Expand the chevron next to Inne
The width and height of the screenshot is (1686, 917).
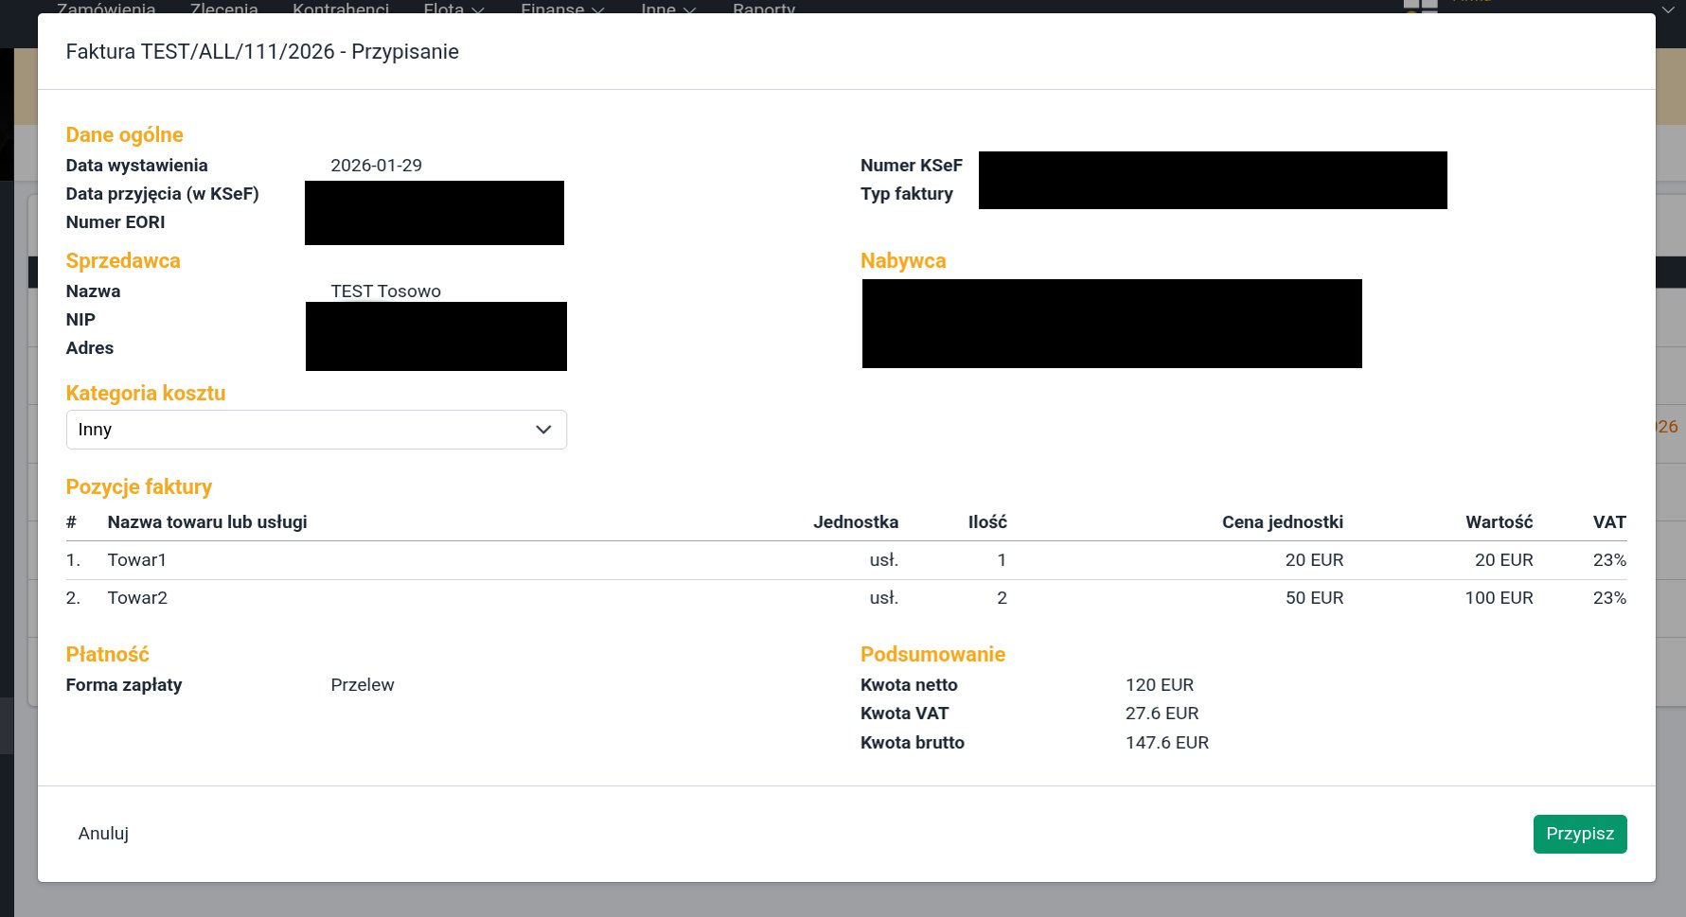point(689,10)
